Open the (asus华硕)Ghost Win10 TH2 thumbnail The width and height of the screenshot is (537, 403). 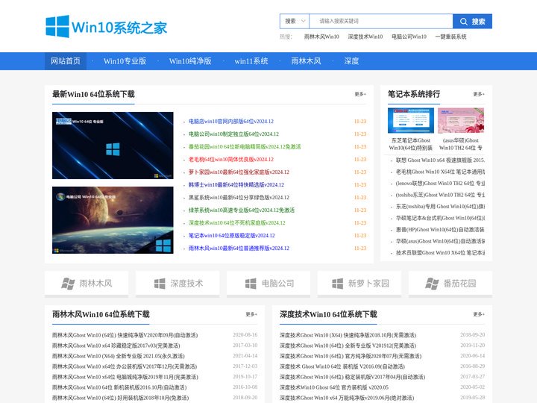click(x=461, y=120)
